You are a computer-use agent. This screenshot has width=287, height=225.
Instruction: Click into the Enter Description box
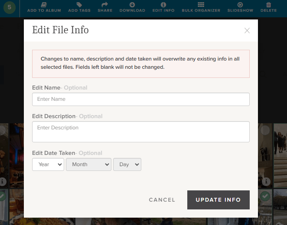pos(141,132)
